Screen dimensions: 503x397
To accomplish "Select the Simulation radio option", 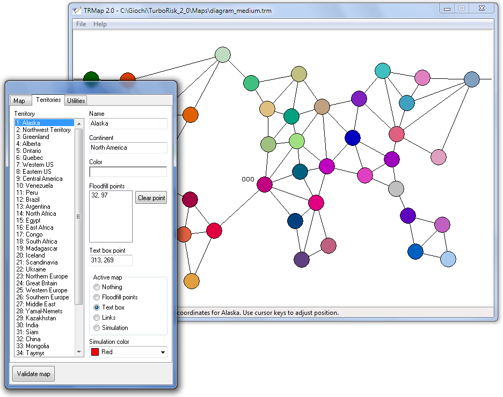I will [x=111, y=328].
